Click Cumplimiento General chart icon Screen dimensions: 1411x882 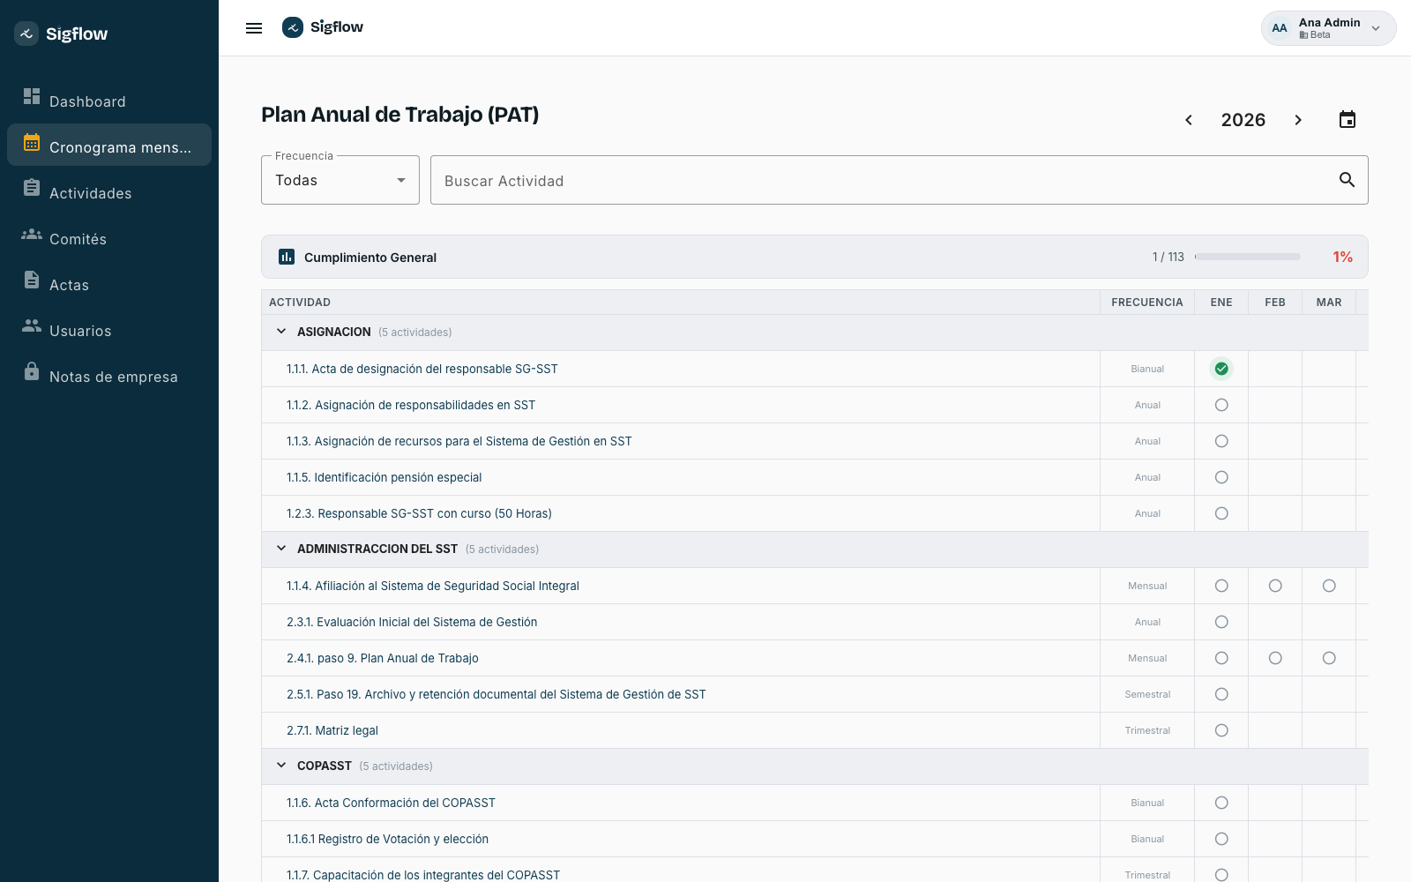click(287, 257)
